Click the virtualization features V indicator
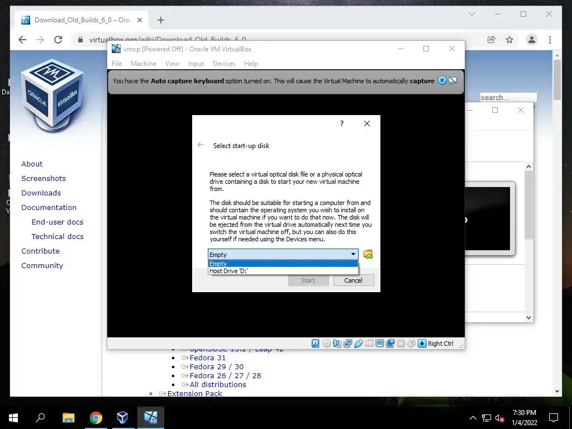 click(x=401, y=344)
